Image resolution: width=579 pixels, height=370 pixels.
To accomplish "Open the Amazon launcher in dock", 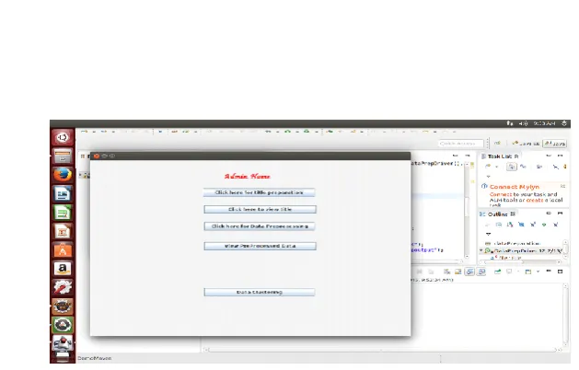I will coord(63,269).
